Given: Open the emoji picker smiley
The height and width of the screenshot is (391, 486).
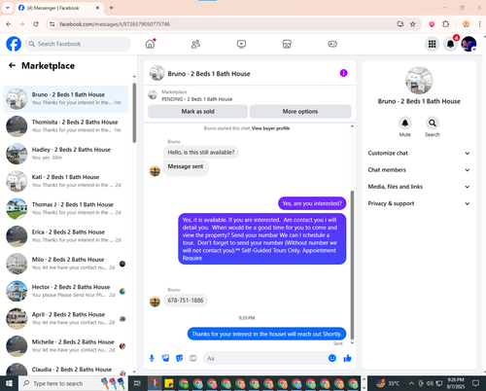Looking at the screenshot, I should [332, 358].
